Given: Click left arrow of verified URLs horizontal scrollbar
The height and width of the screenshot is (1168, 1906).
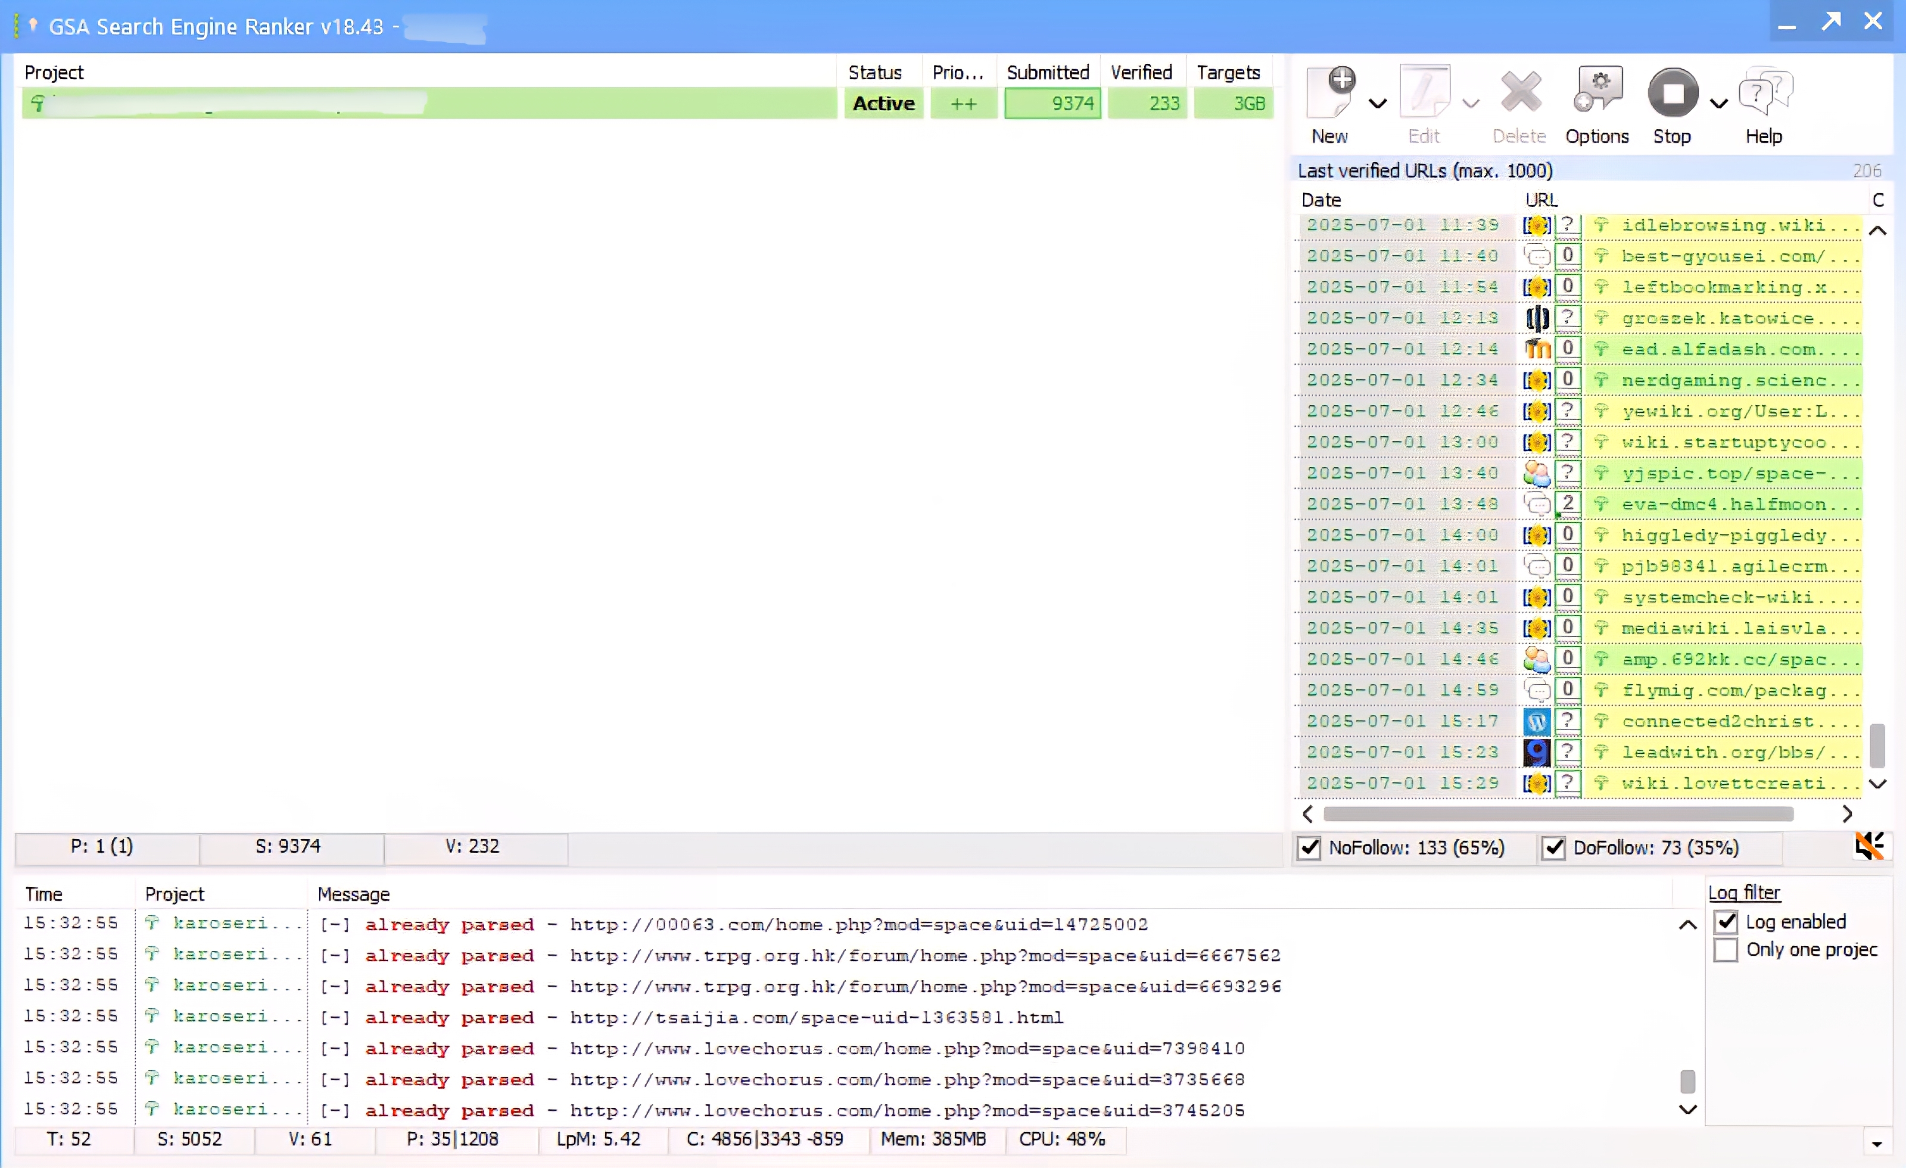Looking at the screenshot, I should coord(1307,814).
